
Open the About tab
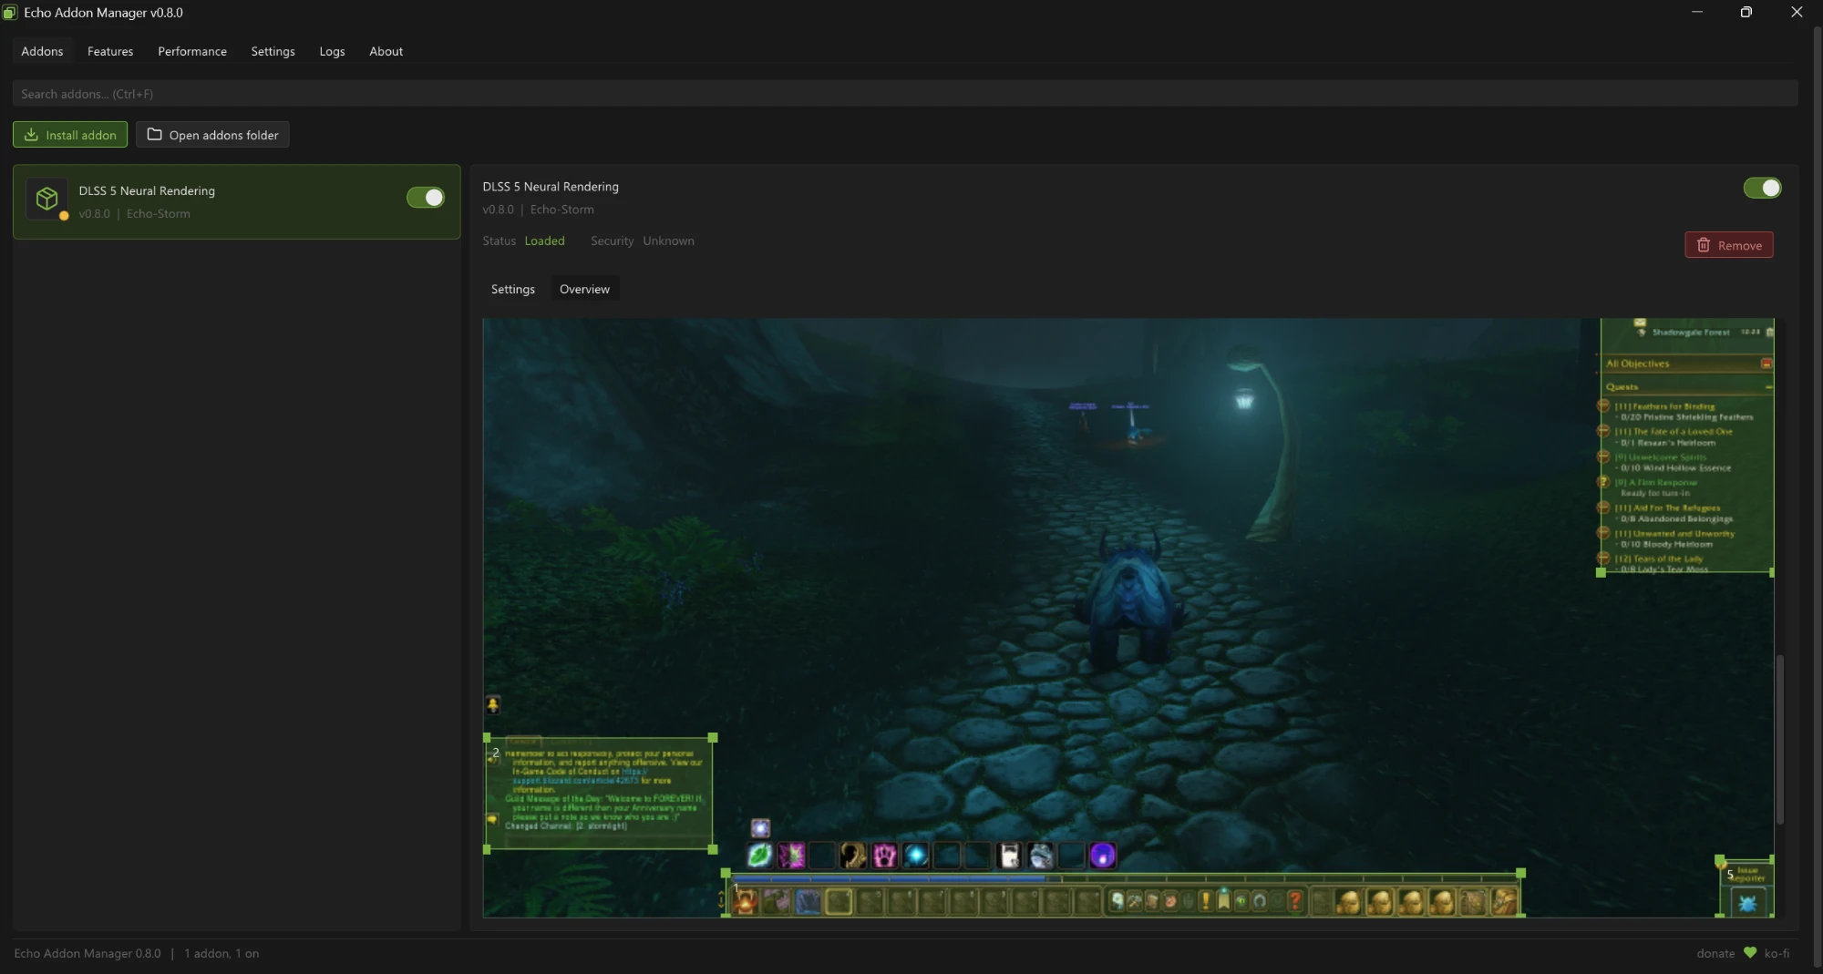point(386,51)
